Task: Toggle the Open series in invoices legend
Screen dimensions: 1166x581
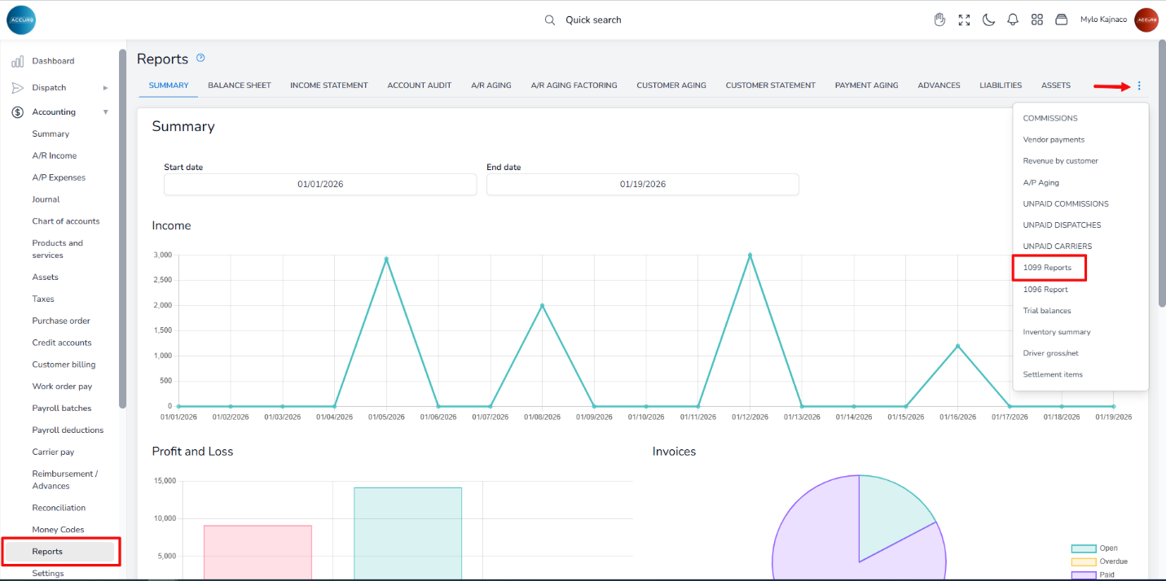Action: pos(1083,548)
